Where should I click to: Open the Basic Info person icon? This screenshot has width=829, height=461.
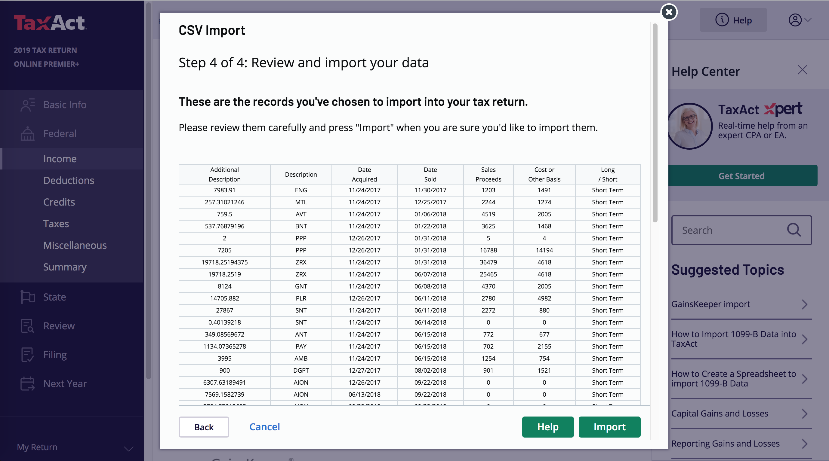pyautogui.click(x=28, y=105)
